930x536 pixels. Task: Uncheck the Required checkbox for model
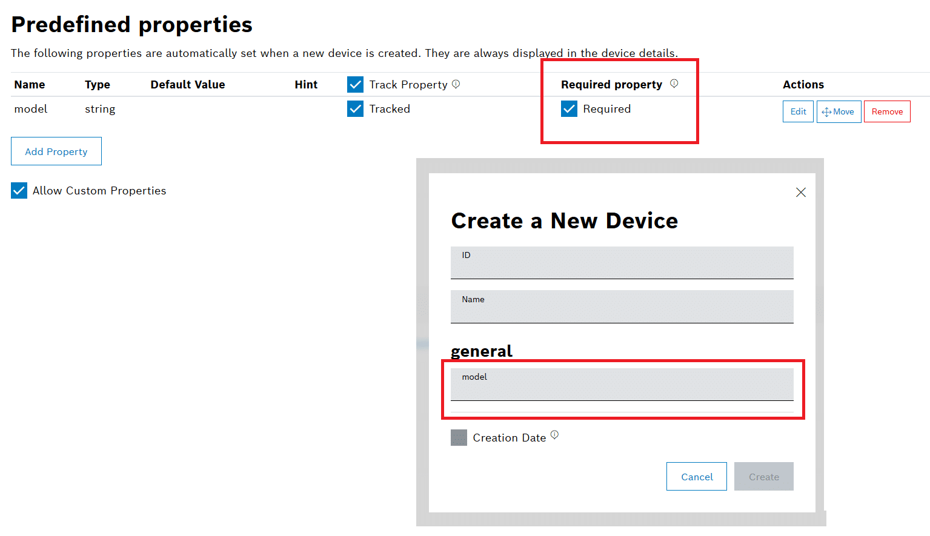coord(569,109)
